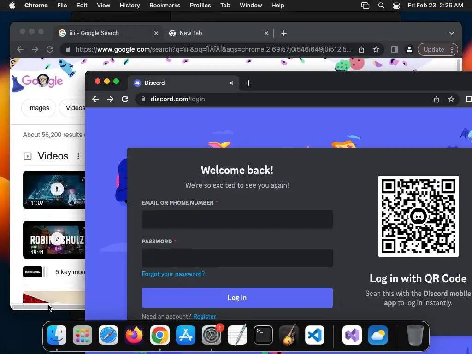
Task: Filter results by Videos
Action: pyautogui.click(x=72, y=108)
